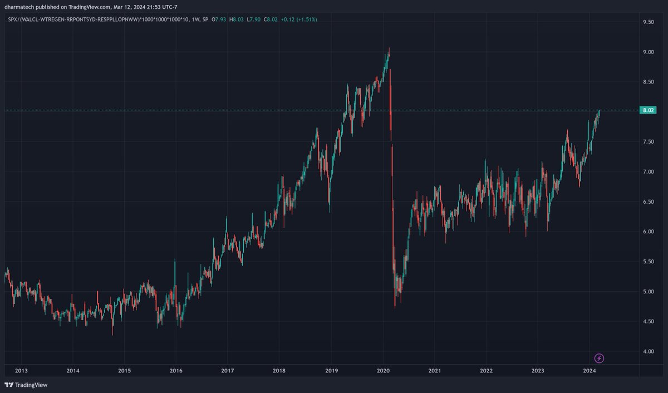Image resolution: width=668 pixels, height=393 pixels.
Task: Open the TradingView logo link
Action: pos(25,385)
